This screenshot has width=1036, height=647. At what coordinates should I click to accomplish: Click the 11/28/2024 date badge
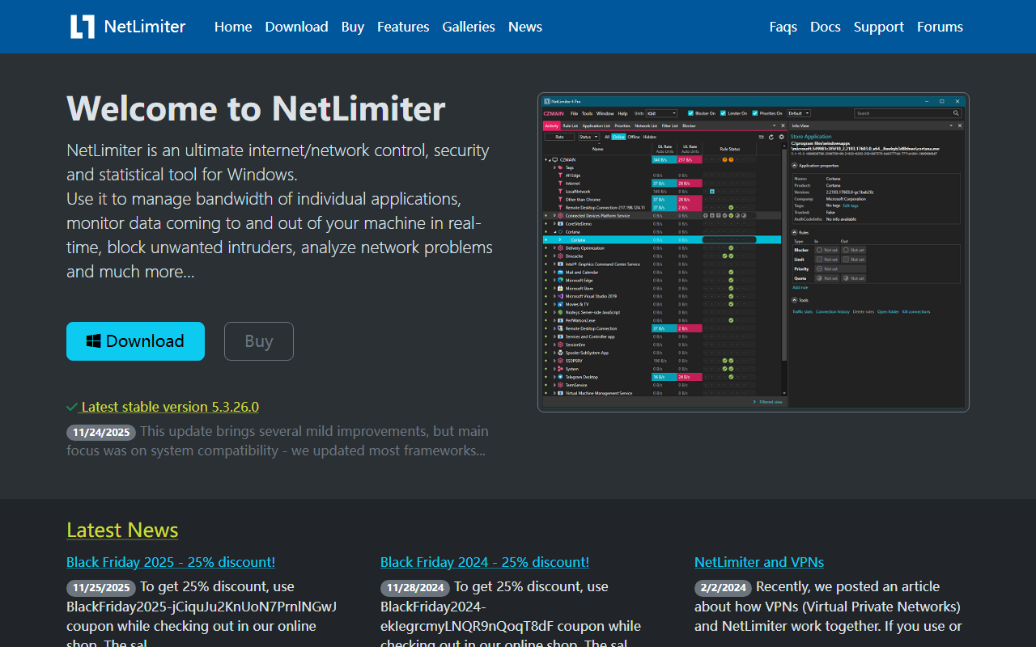[416, 587]
